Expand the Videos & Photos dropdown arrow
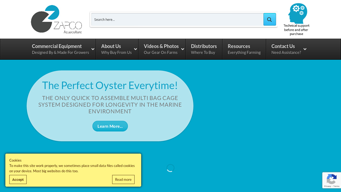341x192 pixels. click(x=182, y=49)
